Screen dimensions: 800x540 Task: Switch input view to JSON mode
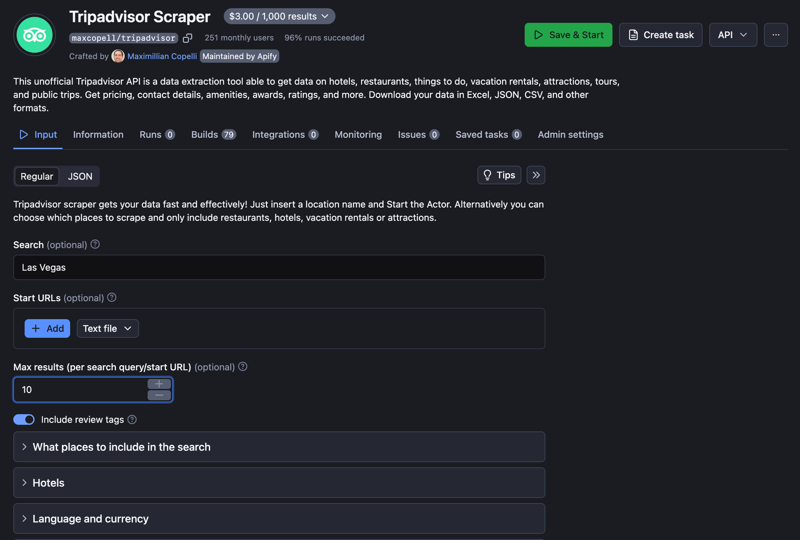pyautogui.click(x=79, y=176)
